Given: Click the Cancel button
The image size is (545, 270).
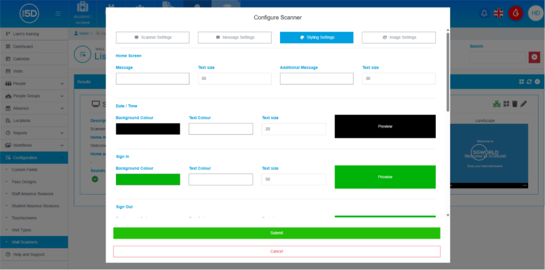Looking at the screenshot, I should [276, 251].
